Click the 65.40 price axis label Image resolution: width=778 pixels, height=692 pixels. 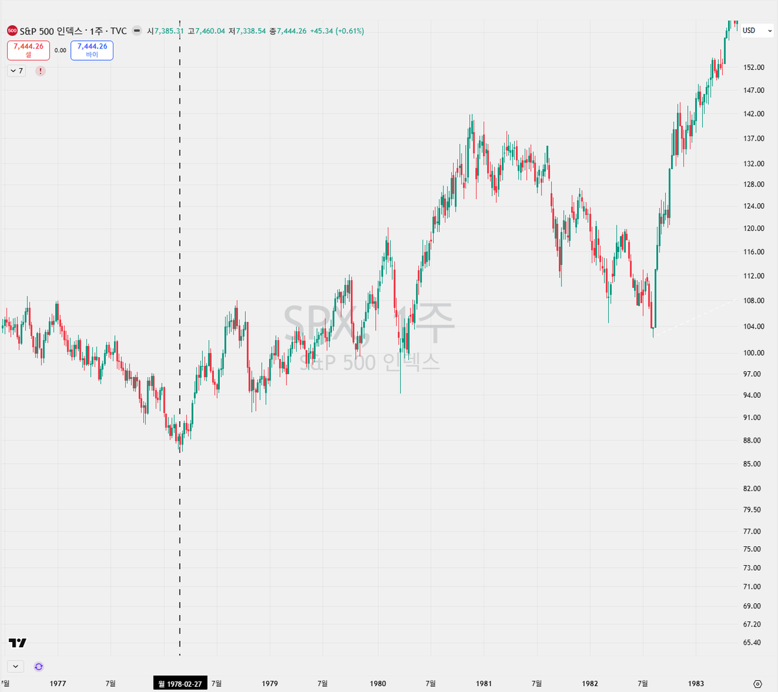coord(752,643)
